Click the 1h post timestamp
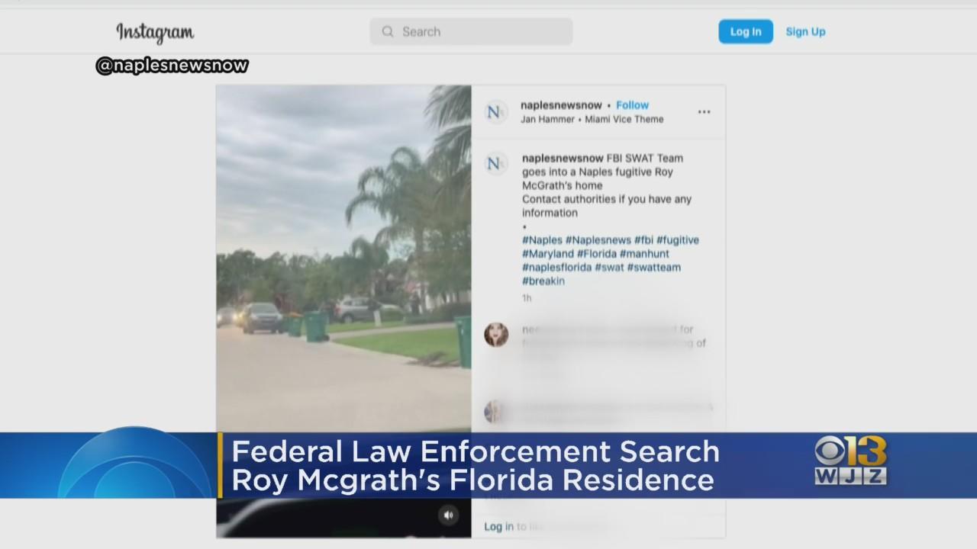Screen dimensions: 977x549 (x=527, y=298)
